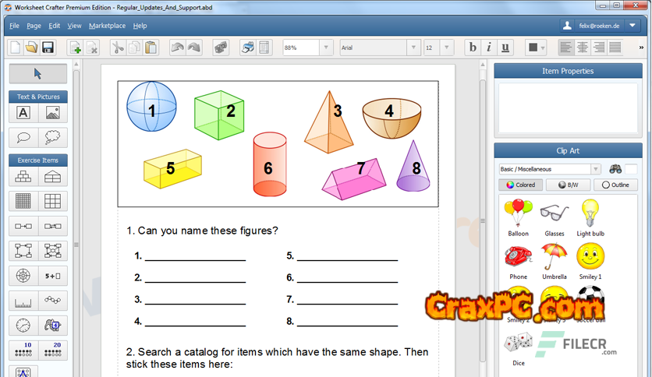Insert a text box item
This screenshot has height=377, width=652.
23,113
